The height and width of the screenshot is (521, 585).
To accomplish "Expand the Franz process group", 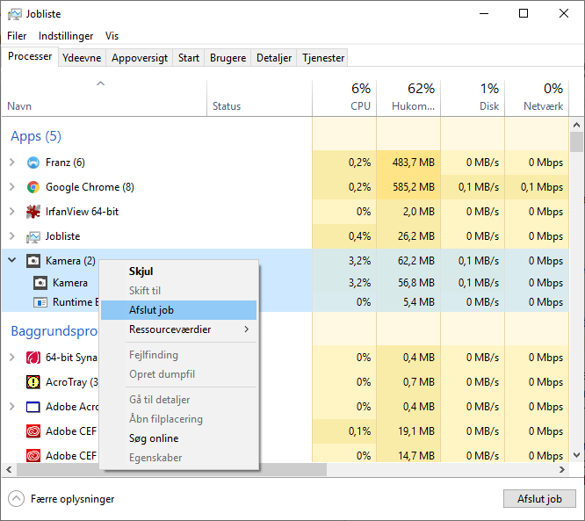I will (11, 163).
